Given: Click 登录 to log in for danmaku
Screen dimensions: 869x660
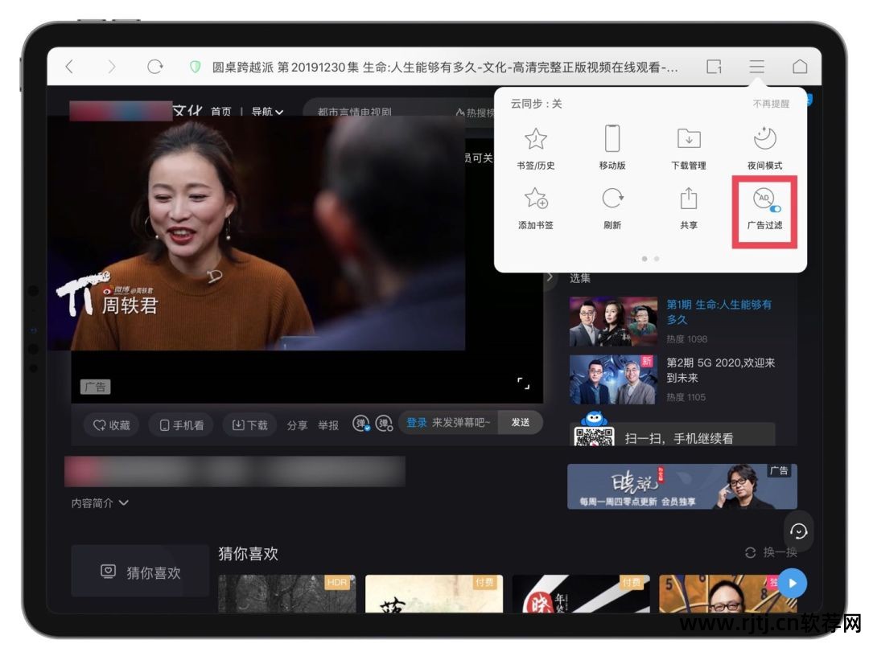Looking at the screenshot, I should click(x=418, y=423).
